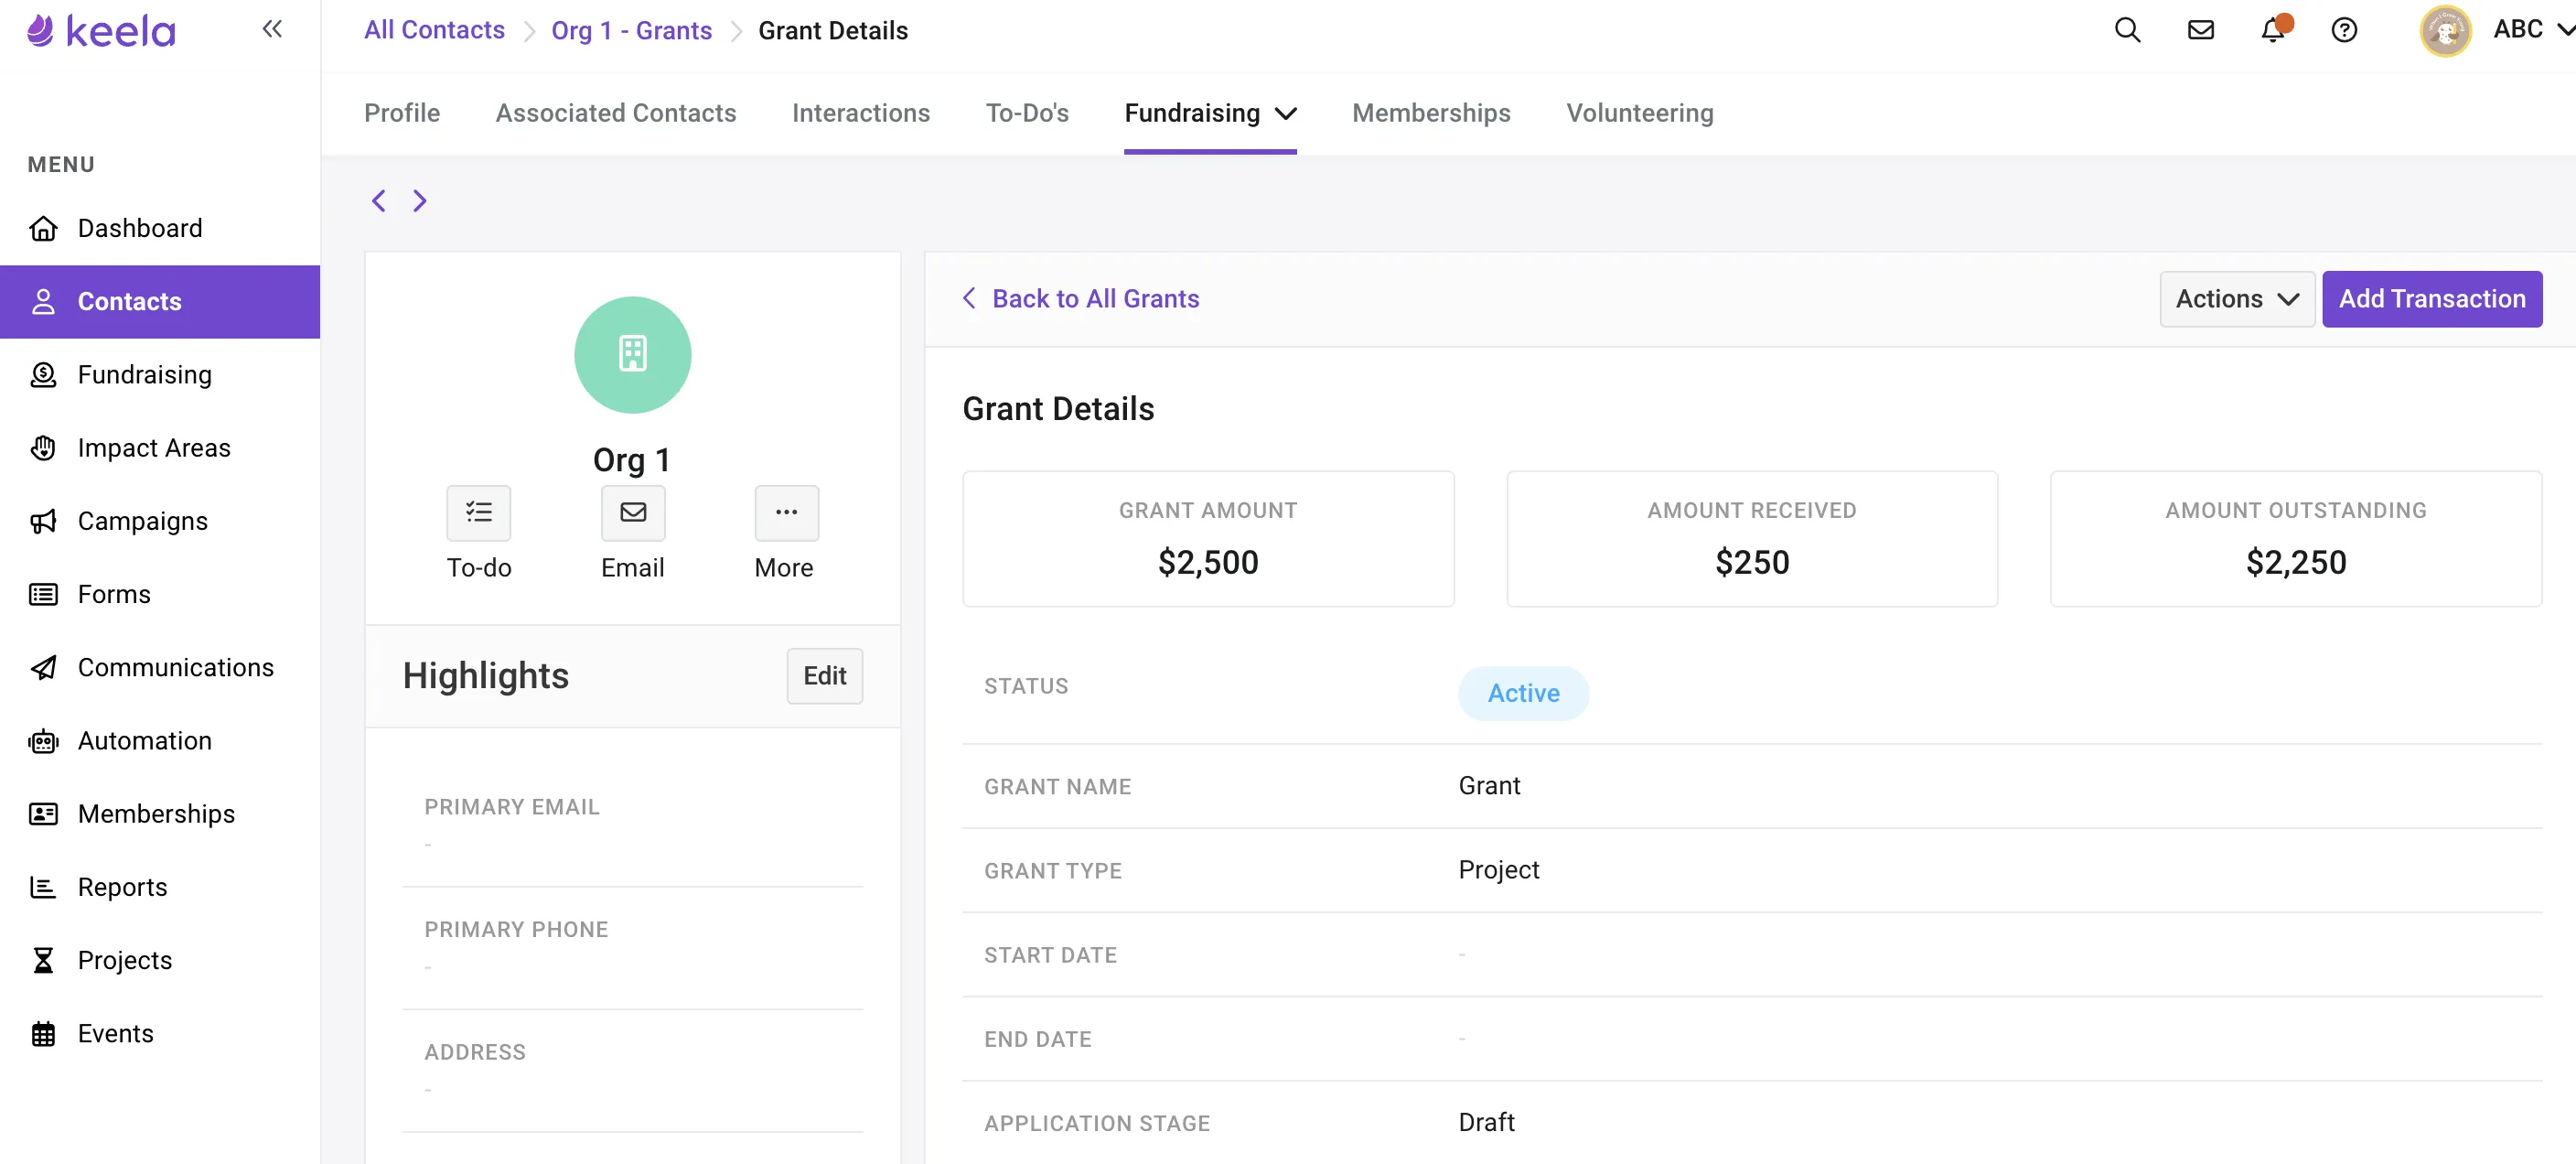Viewport: 2576px width, 1164px height.
Task: Expand the Actions dropdown
Action: point(2236,299)
